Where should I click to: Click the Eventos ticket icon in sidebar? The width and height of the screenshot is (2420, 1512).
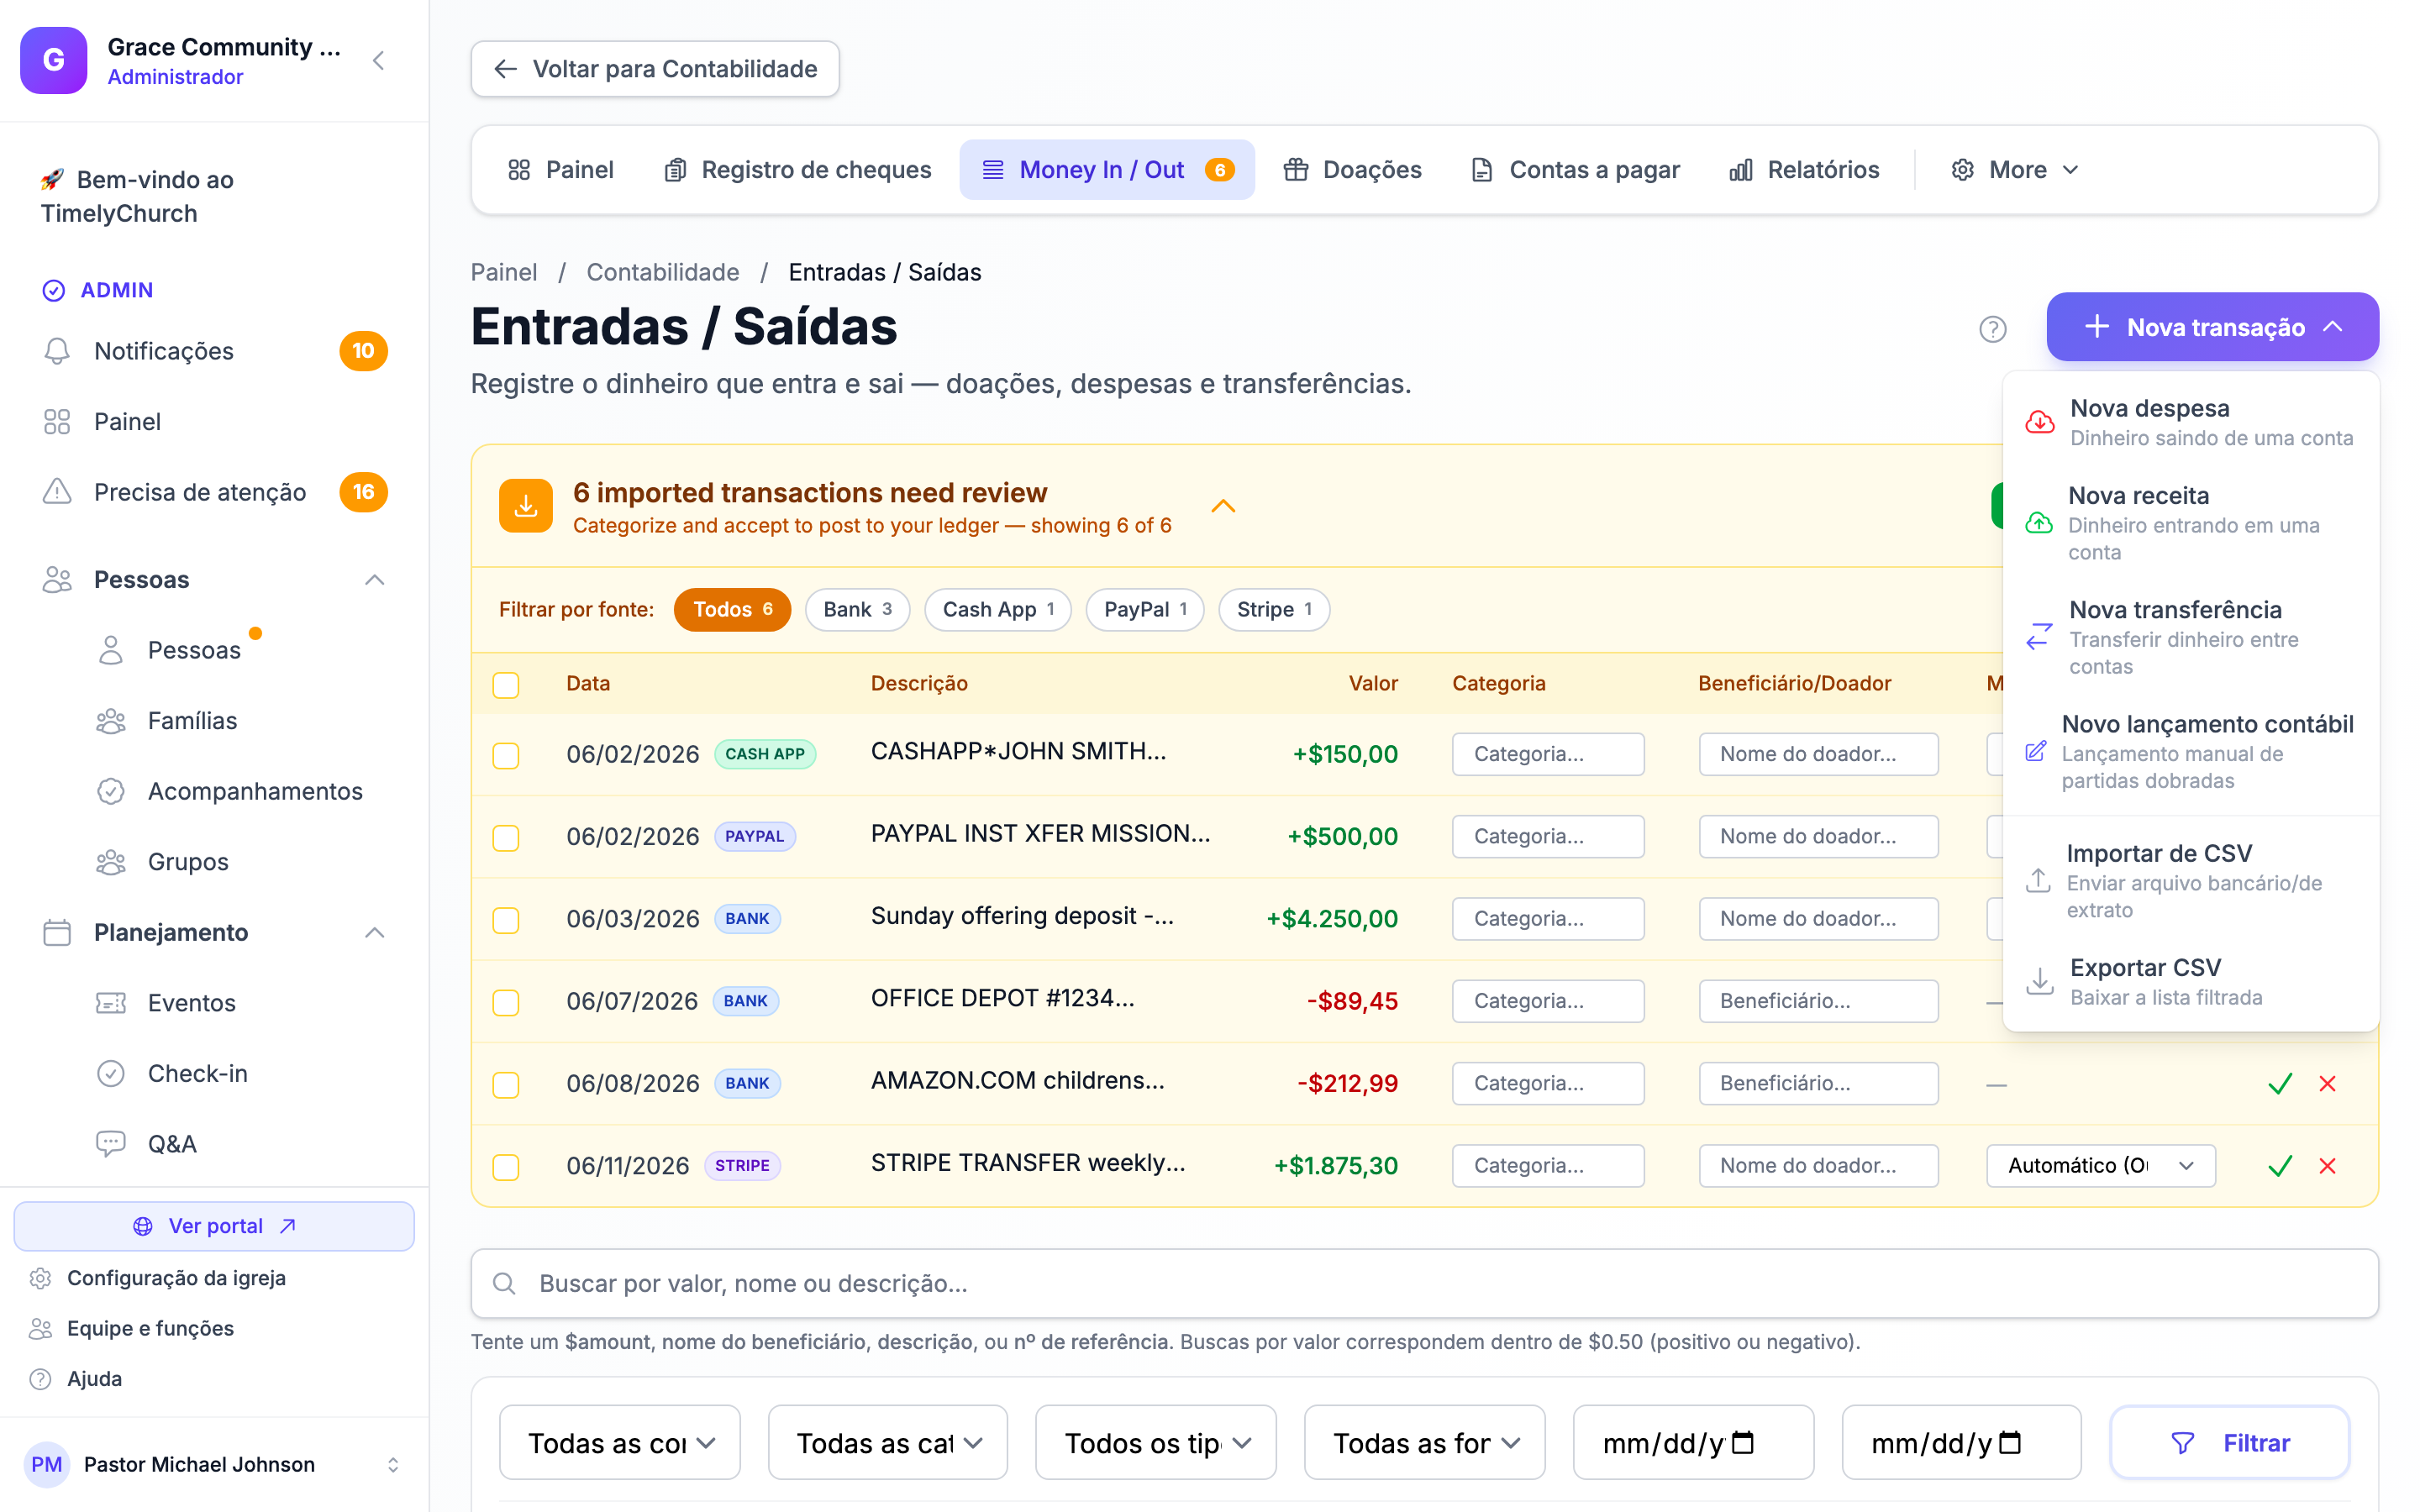[x=111, y=1003]
